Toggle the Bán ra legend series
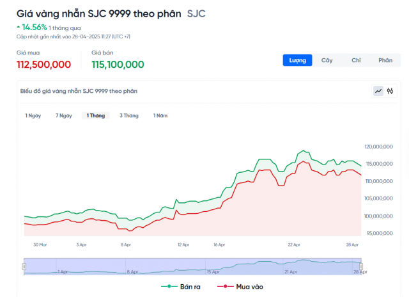Viewport: 409px width, 297px height. (x=181, y=287)
